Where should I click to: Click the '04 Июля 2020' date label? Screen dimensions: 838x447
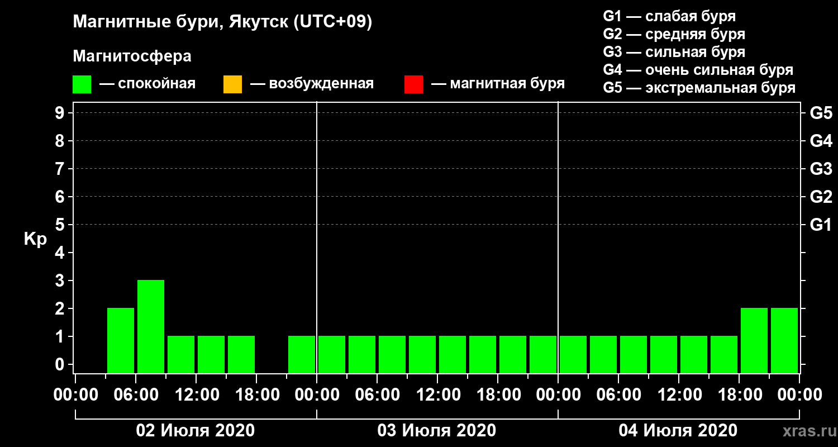pos(678,431)
